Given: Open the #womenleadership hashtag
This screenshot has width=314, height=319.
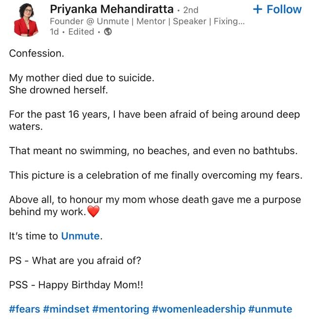Looking at the screenshot, I should coord(199,309).
